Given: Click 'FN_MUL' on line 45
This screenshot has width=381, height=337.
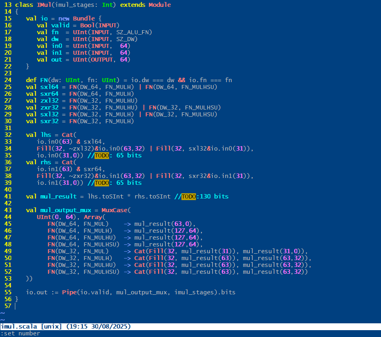Looking at the screenshot, I should [x=95, y=224].
